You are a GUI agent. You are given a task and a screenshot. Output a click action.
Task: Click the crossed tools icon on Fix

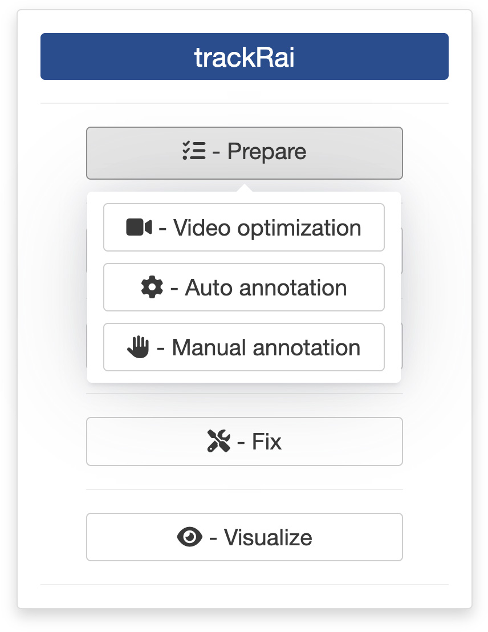[219, 441]
